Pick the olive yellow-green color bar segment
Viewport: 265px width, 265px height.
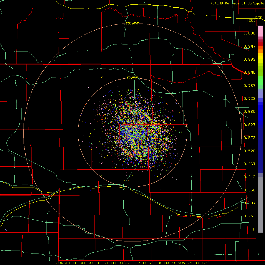pyautogui.click(x=260, y=70)
